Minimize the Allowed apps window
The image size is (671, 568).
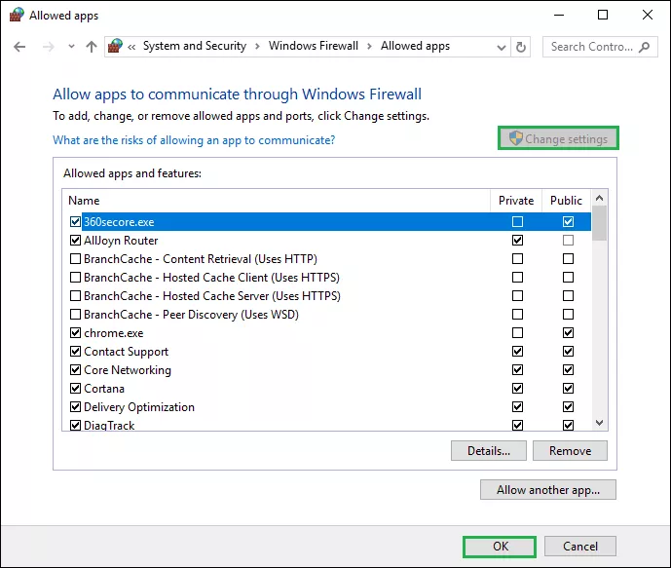point(559,15)
